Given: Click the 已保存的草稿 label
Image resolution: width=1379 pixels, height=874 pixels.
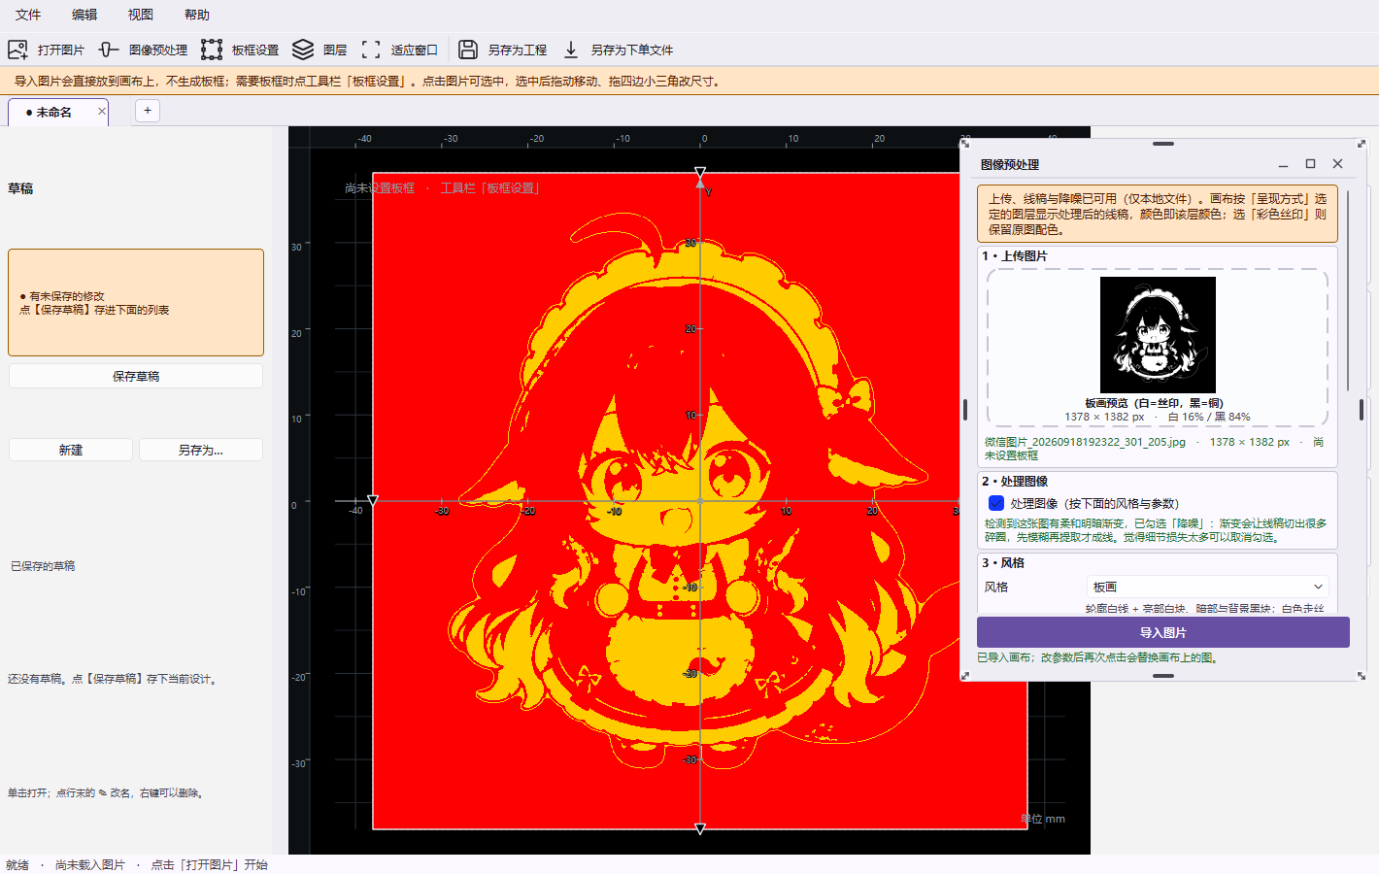Looking at the screenshot, I should coord(43,566).
